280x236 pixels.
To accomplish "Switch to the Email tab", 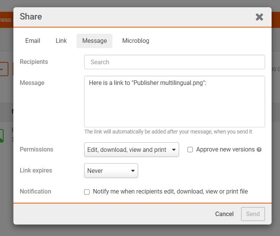I will (x=33, y=41).
